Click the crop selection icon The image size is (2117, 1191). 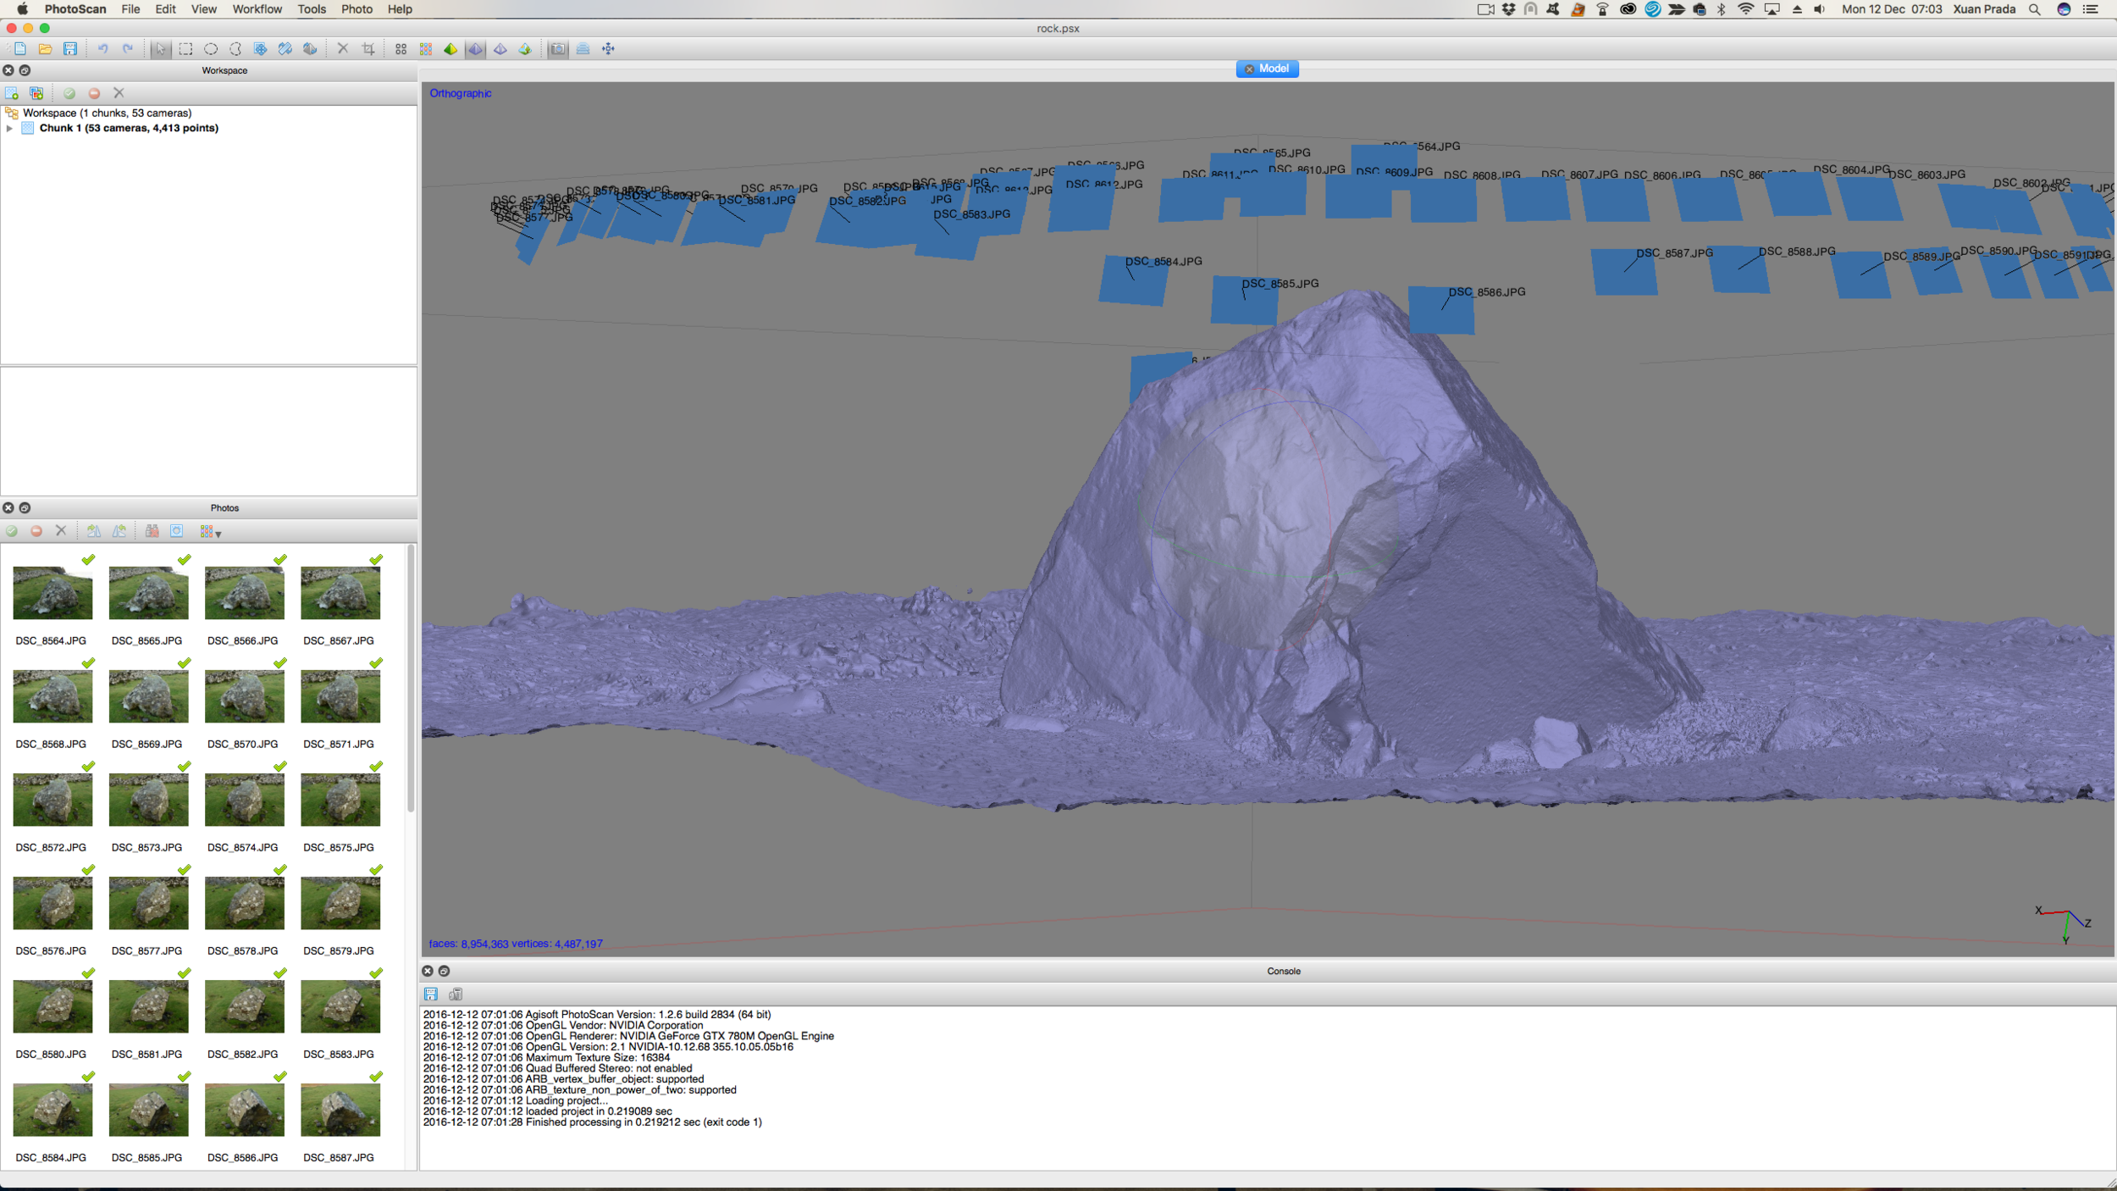pyautogui.click(x=368, y=49)
